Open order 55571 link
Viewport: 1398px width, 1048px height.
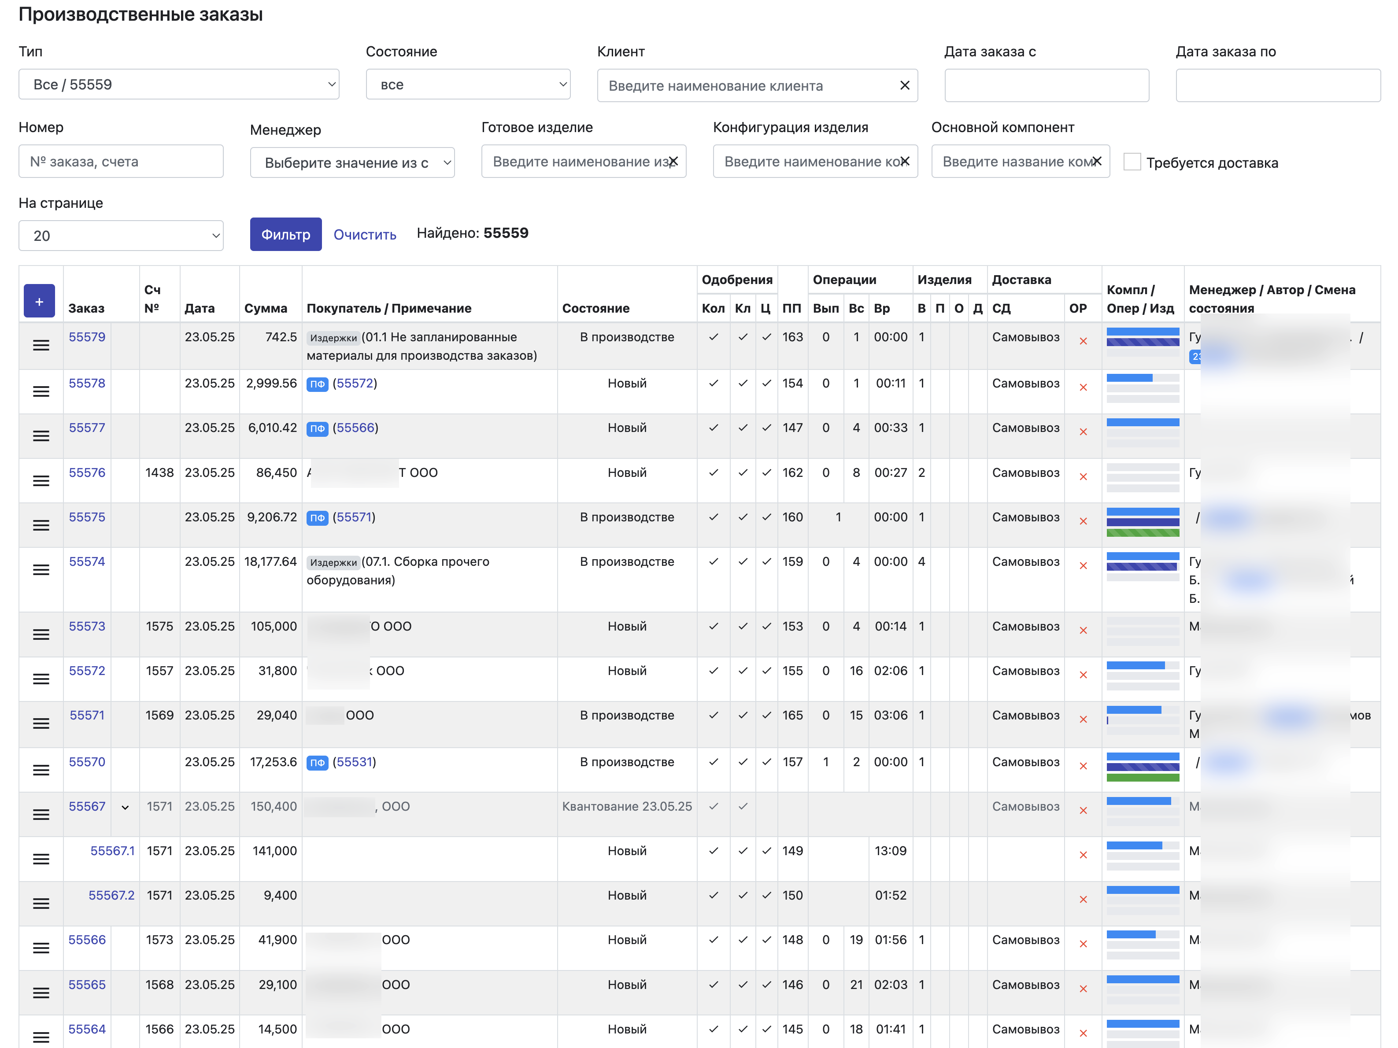coord(87,715)
